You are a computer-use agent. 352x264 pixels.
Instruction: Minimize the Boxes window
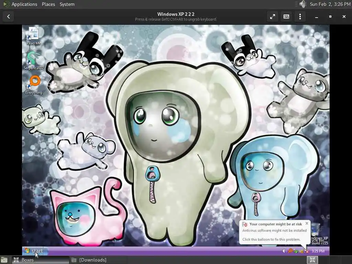pos(317,16)
